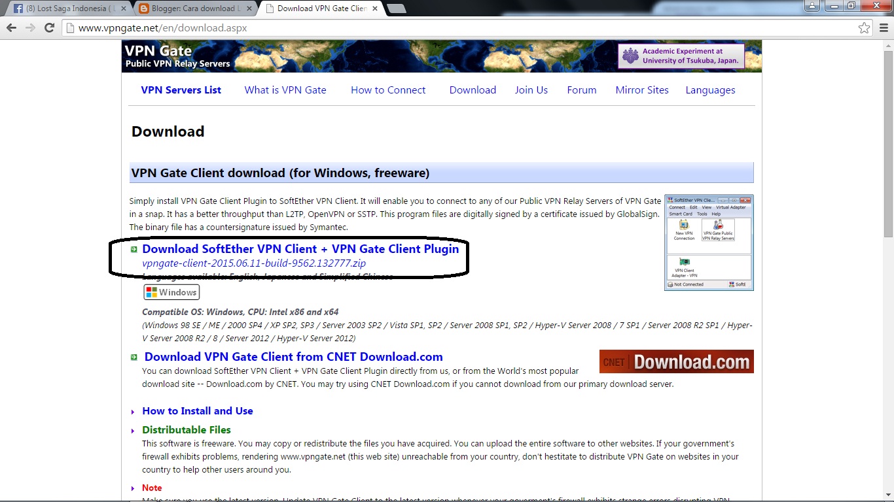The height and width of the screenshot is (502, 894).
Task: Open the Languages navigation item
Action: click(x=710, y=90)
